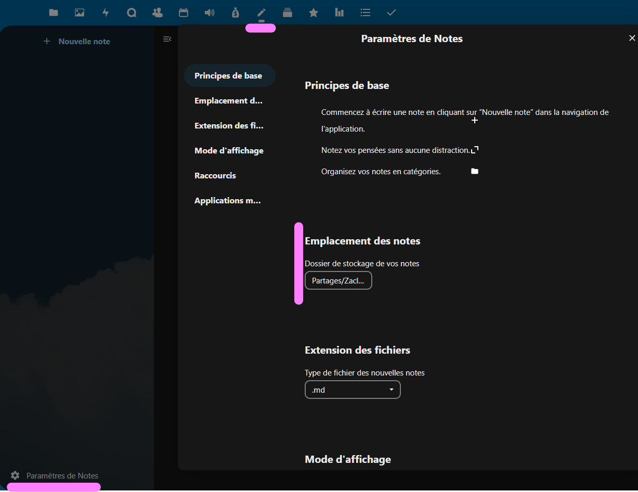This screenshot has height=492, width=638.
Task: Toggle the navigation sidebar collapse icon
Action: click(x=167, y=39)
